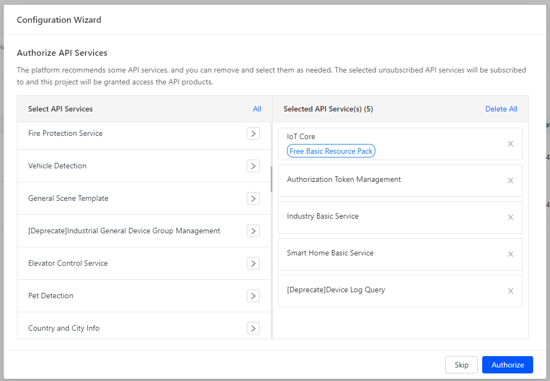Add General Scene Template via arrow icon

(x=253, y=199)
